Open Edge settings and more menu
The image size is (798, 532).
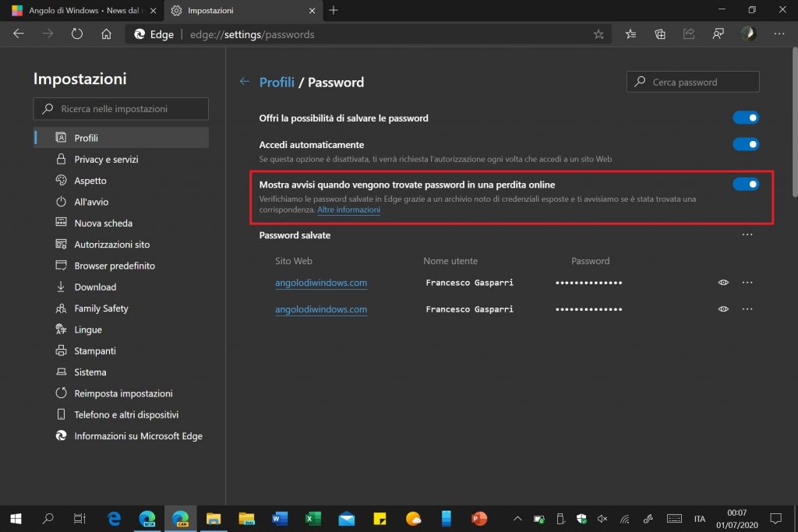(779, 34)
